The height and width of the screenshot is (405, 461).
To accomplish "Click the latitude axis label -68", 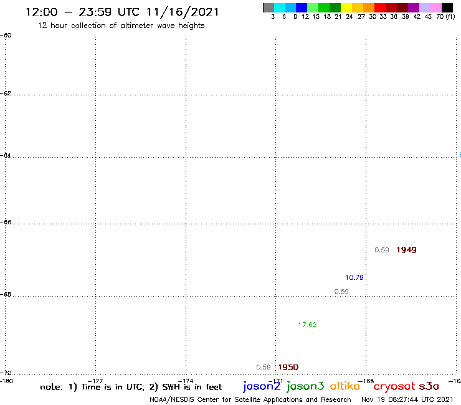I will coord(6,295).
